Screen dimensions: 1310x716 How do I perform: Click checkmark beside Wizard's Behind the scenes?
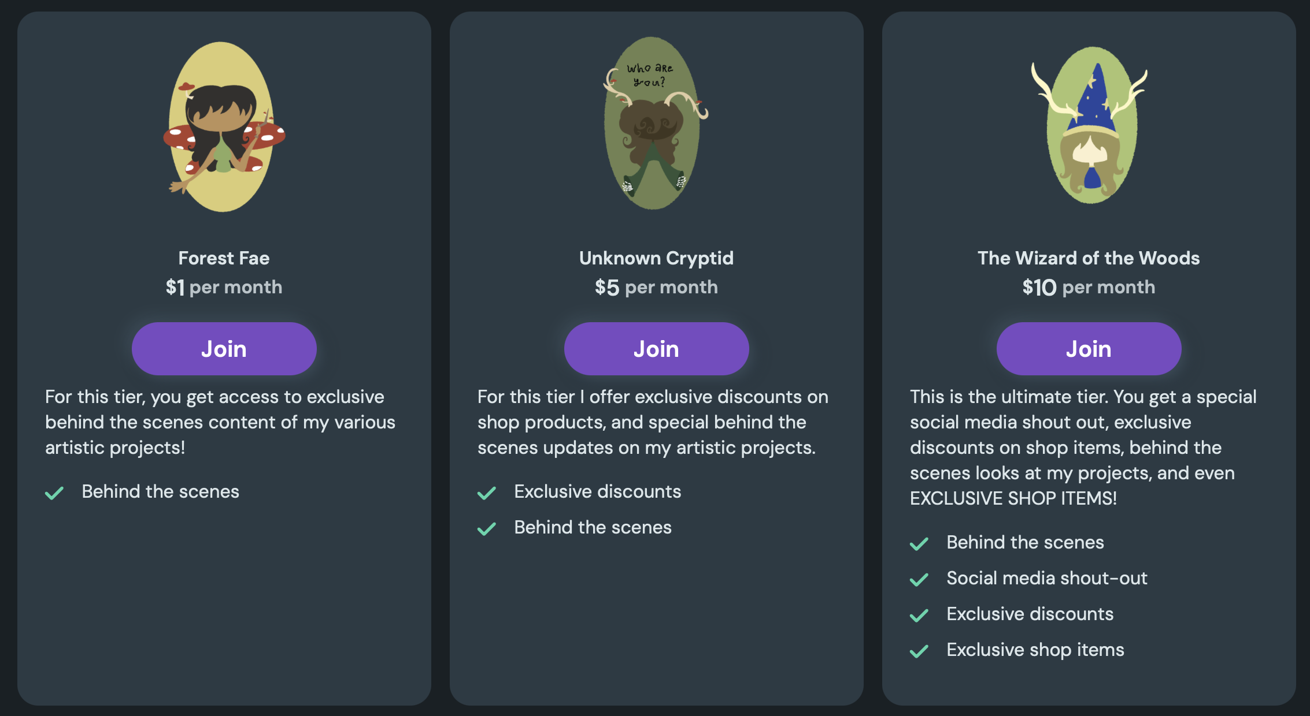pos(919,543)
